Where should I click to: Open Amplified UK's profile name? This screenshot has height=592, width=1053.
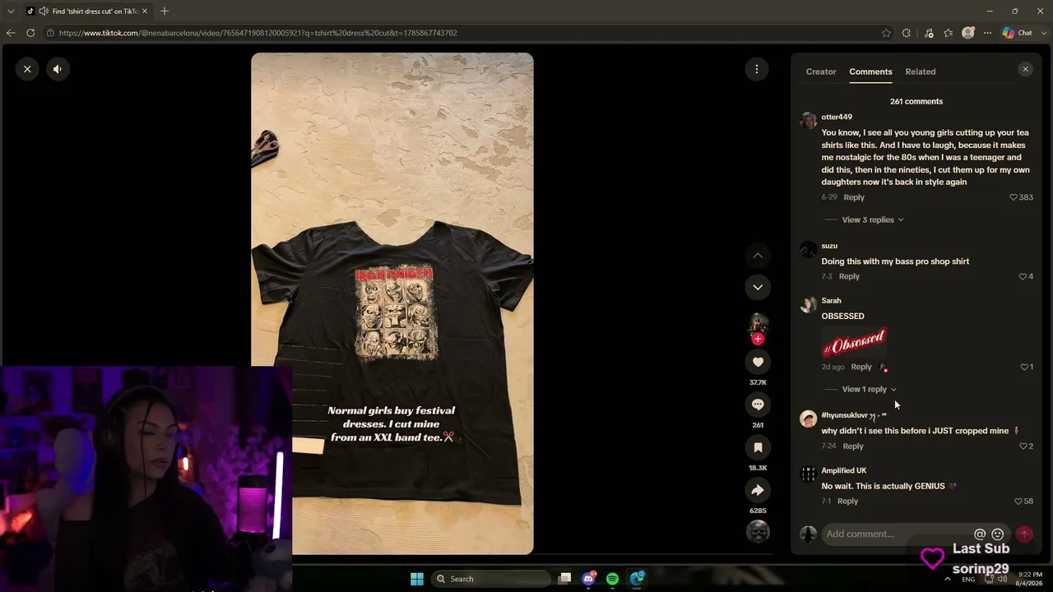844,470
